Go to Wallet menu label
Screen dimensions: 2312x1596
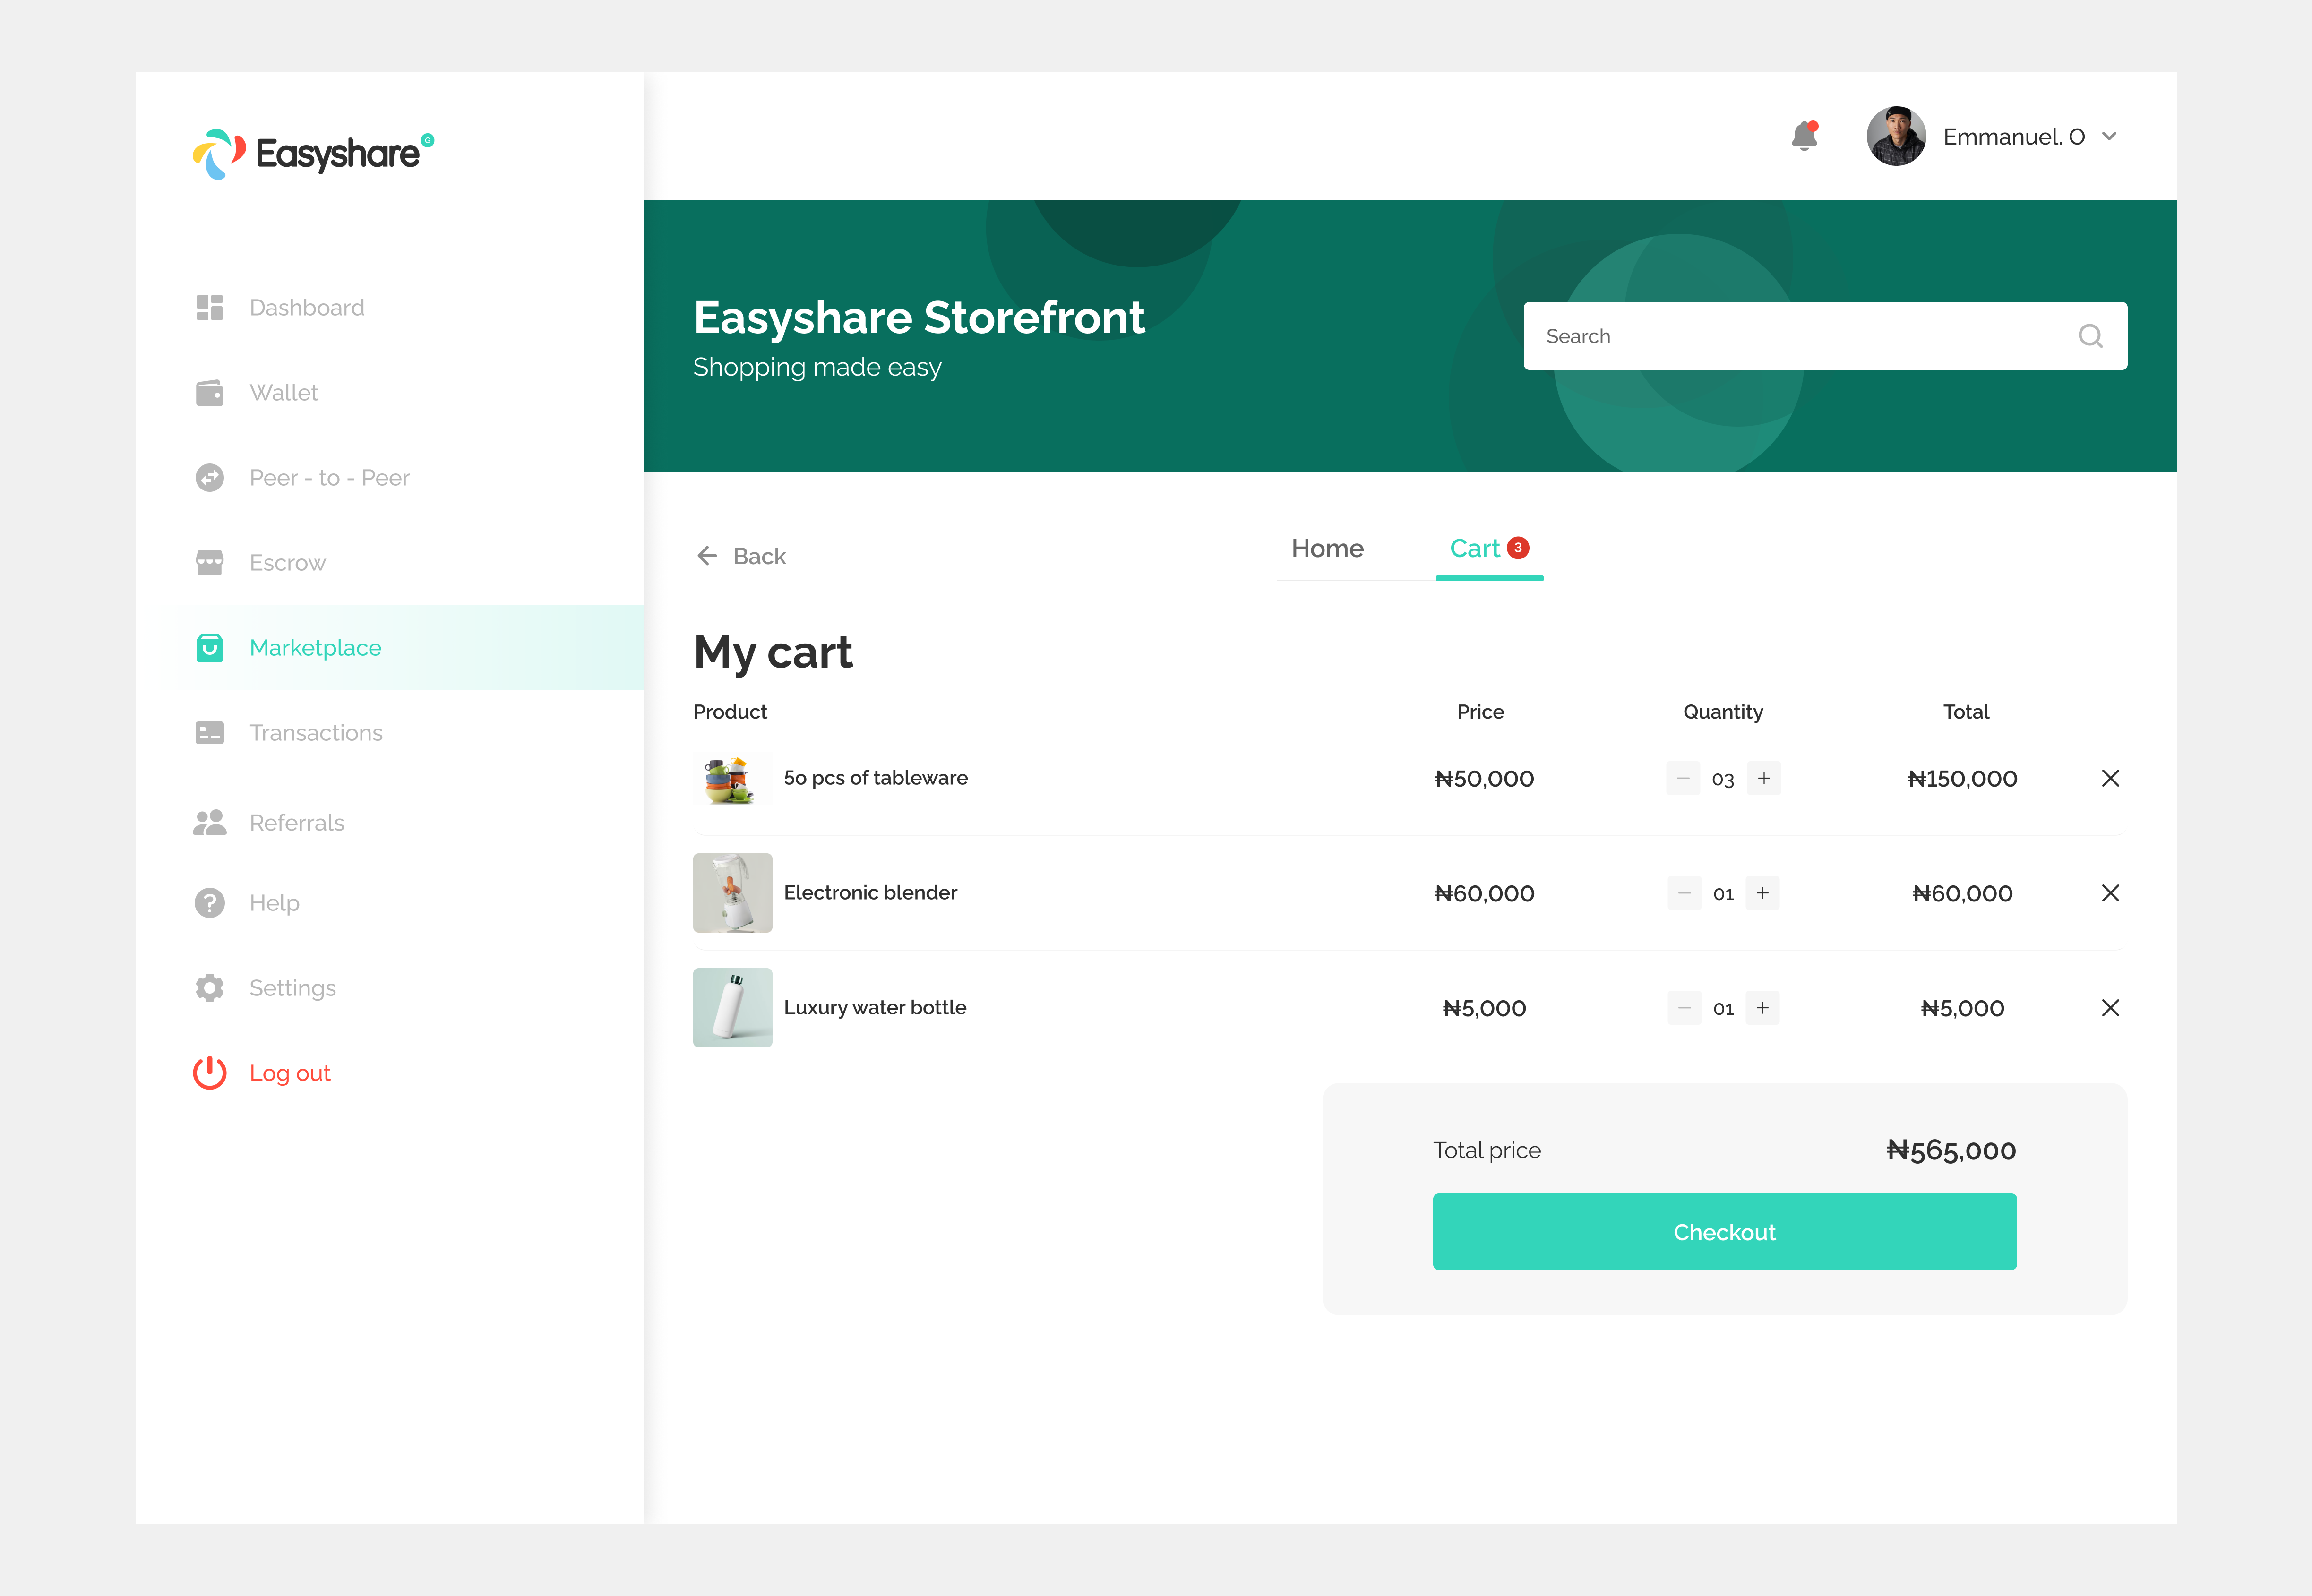284,393
